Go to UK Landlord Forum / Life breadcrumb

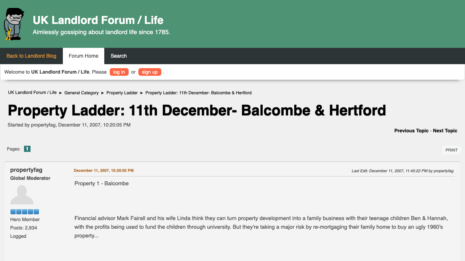coord(32,92)
